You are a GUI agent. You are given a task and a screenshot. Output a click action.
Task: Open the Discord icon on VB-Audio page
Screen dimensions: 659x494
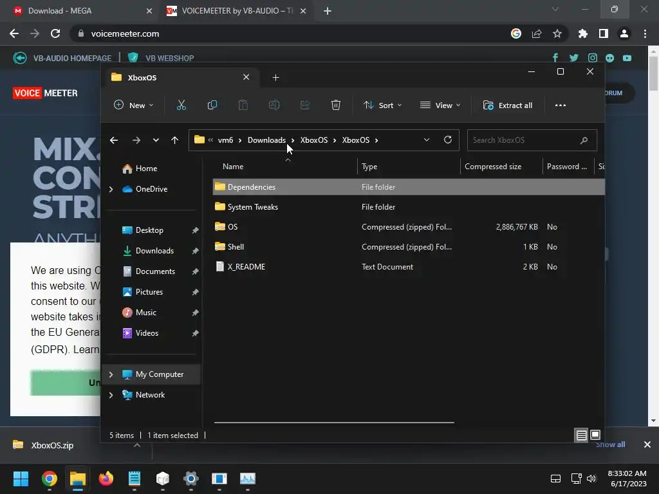pyautogui.click(x=610, y=58)
